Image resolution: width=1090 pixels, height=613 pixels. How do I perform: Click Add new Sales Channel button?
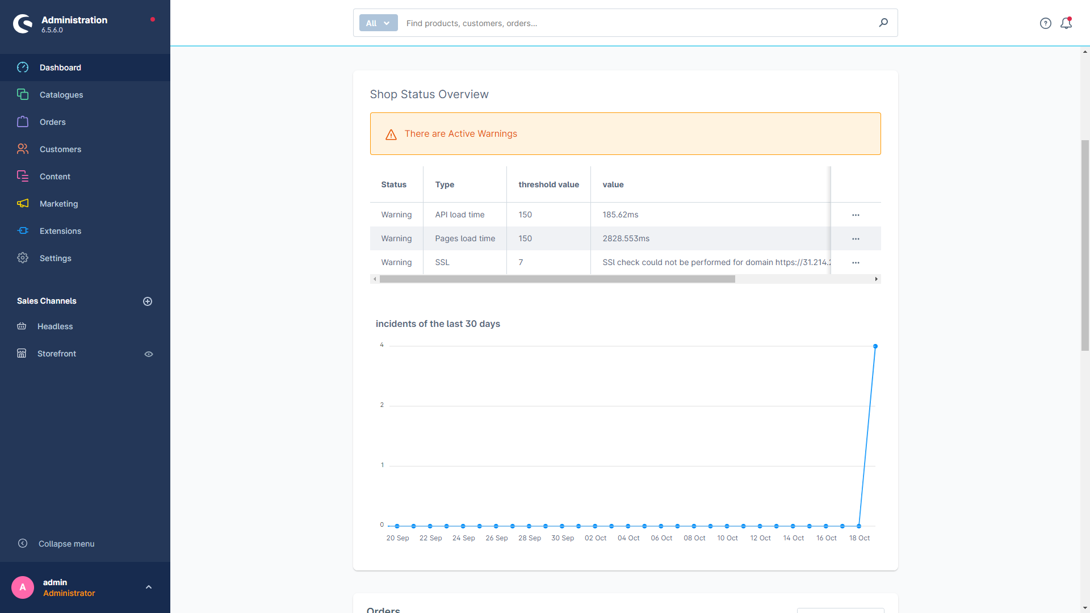(148, 301)
